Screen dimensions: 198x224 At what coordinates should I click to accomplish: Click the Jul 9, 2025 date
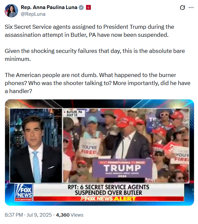[x=39, y=215]
